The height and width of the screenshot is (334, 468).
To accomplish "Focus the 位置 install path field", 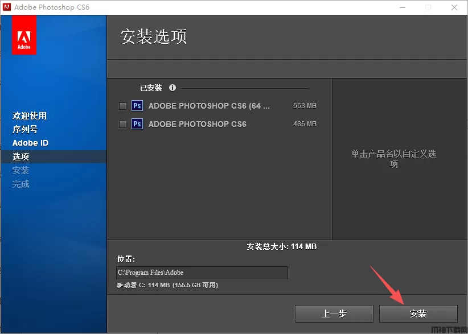I will tap(202, 273).
